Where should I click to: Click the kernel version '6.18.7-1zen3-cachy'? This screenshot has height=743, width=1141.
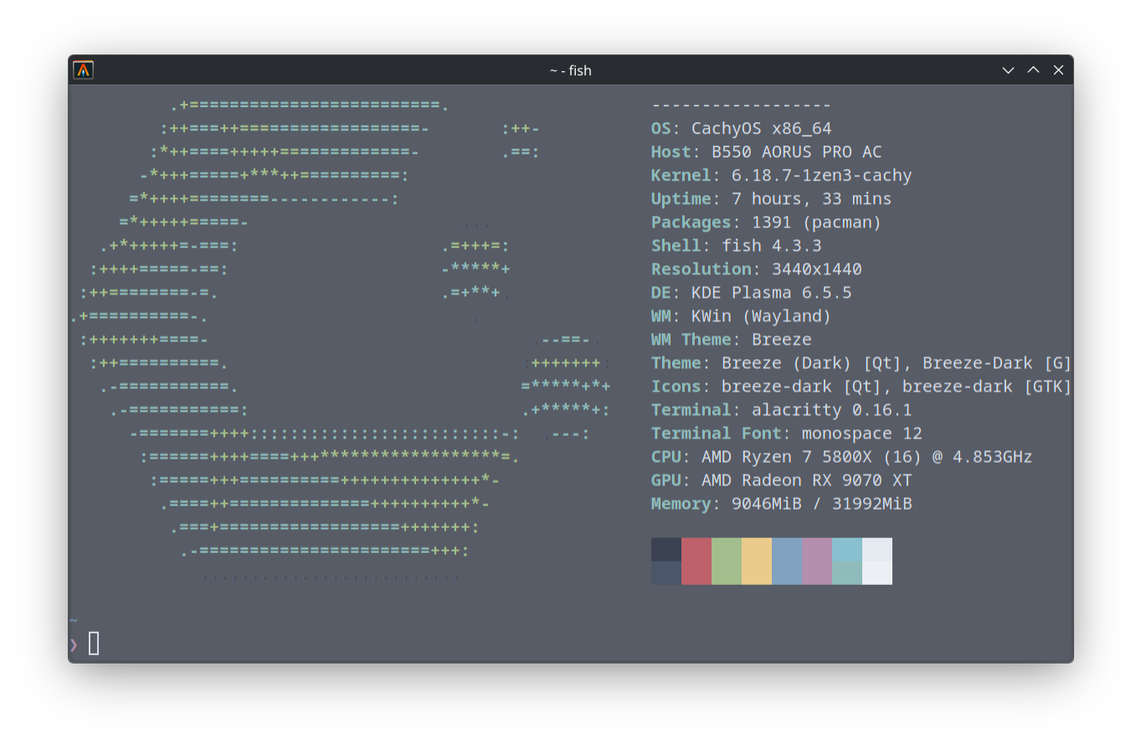(x=822, y=176)
